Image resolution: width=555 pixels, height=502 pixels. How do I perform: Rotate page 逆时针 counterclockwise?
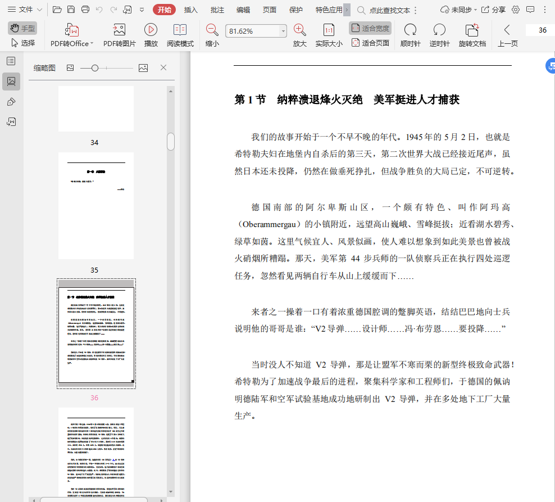439,30
